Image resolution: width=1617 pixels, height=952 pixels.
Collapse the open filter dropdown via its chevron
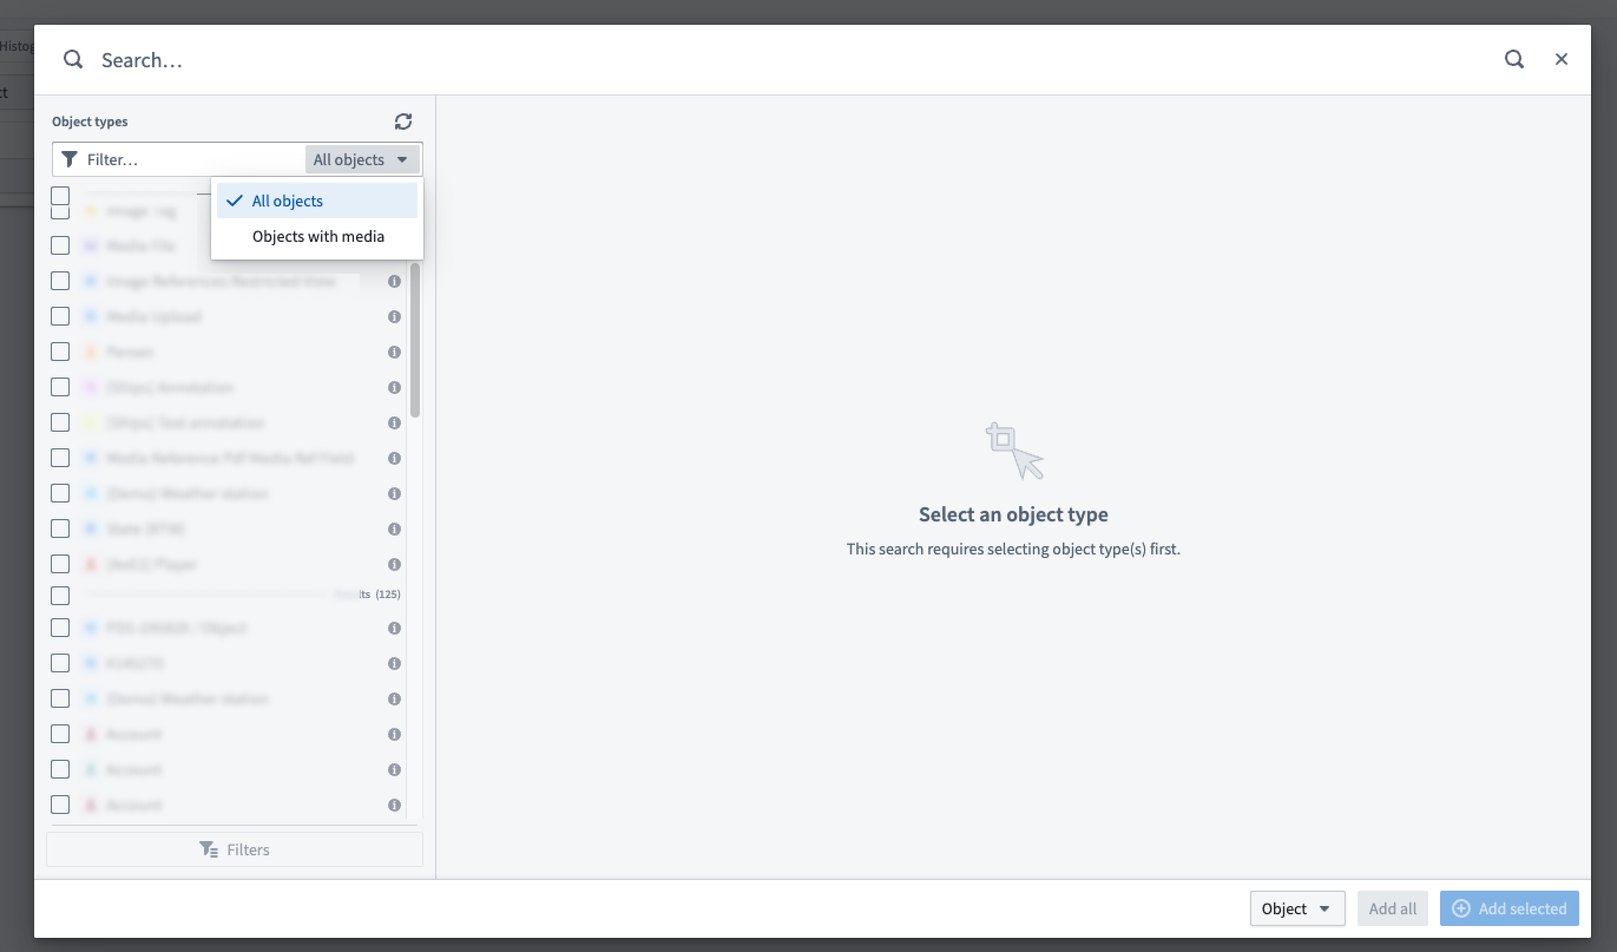(402, 160)
